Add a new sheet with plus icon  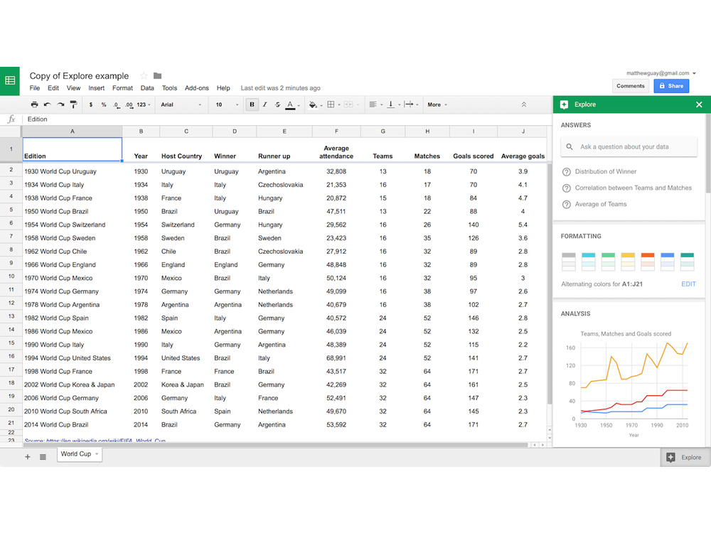(x=28, y=457)
